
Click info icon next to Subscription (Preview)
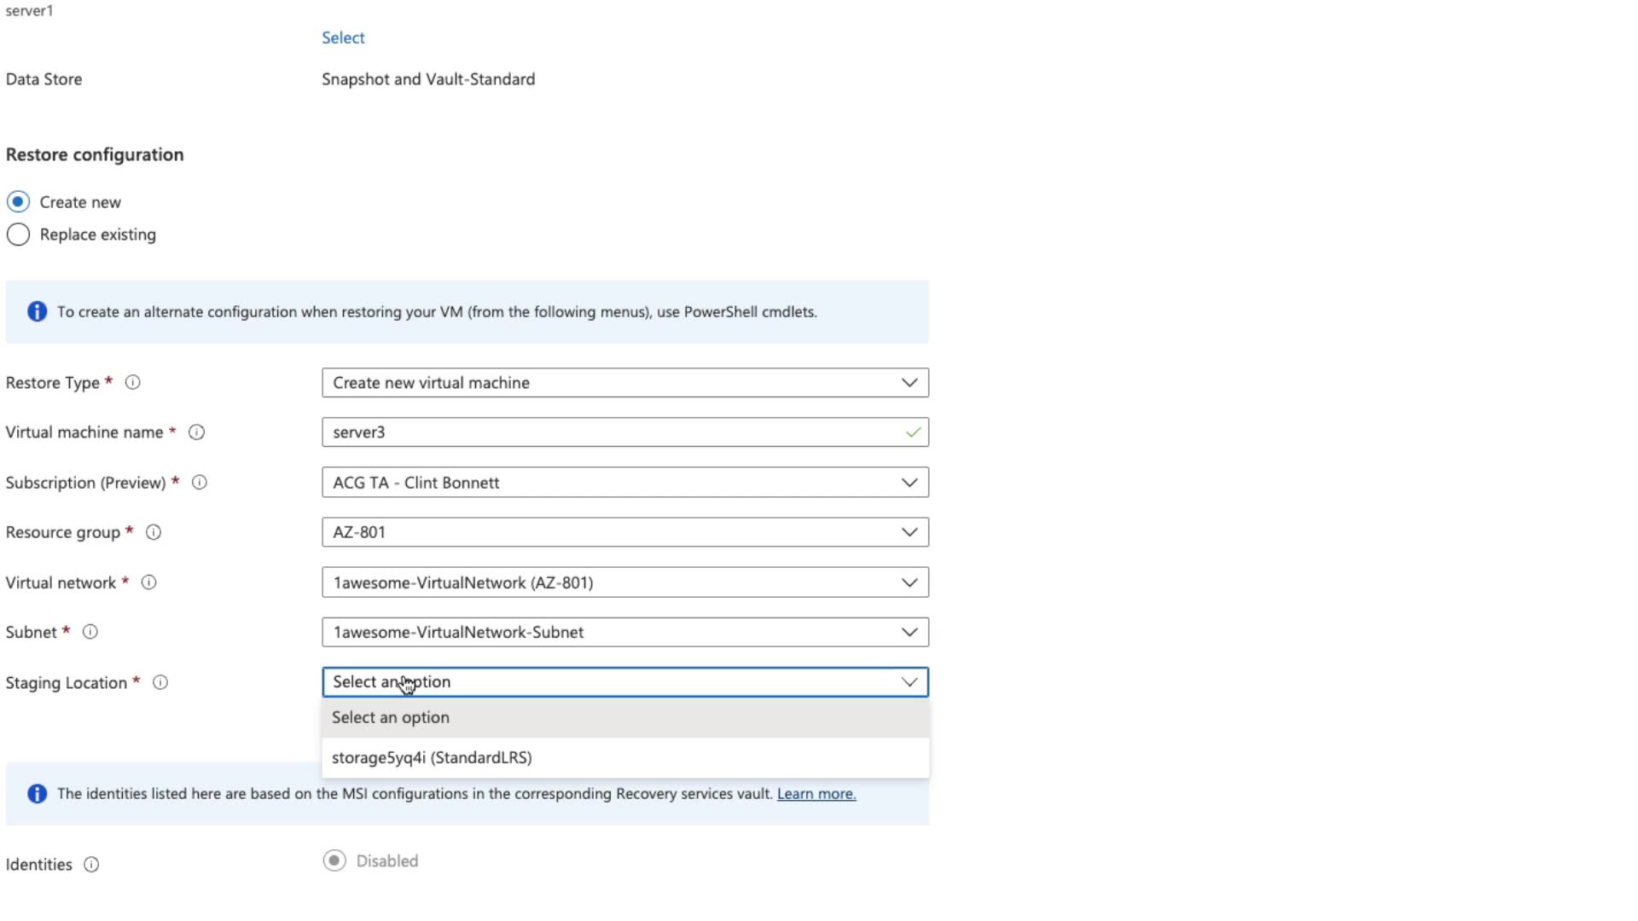(x=200, y=483)
